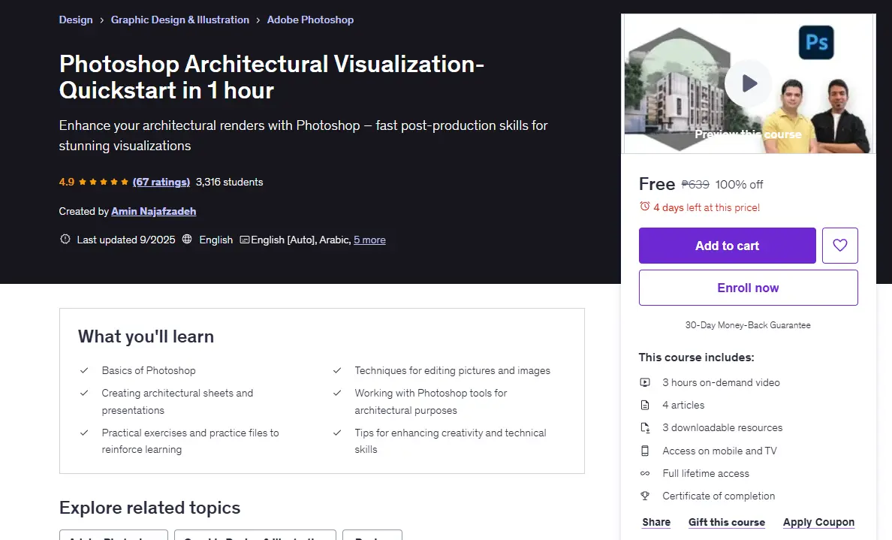
Task: Click 3 hours on-demand video text
Action: tap(721, 382)
